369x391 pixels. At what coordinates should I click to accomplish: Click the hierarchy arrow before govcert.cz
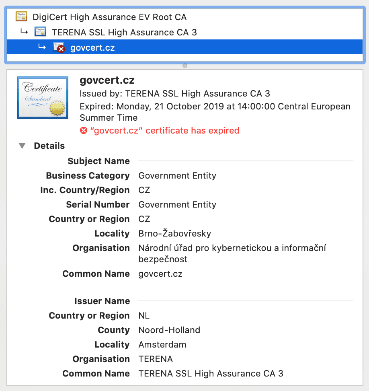click(x=42, y=47)
